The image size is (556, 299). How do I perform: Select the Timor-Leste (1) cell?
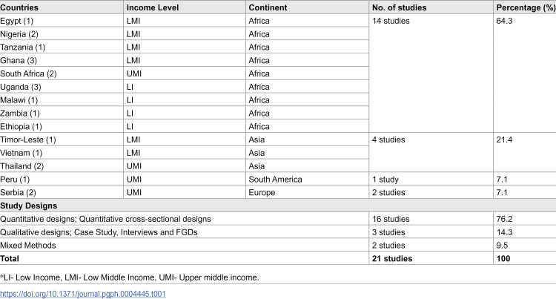(x=28, y=139)
